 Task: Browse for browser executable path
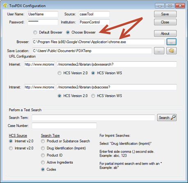[x=171, y=42]
